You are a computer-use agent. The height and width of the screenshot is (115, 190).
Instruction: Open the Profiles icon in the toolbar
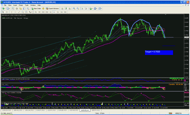coord(8,8)
